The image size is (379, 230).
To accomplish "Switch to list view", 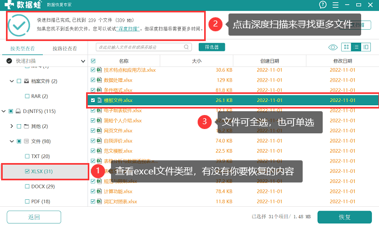I will coord(356,47).
